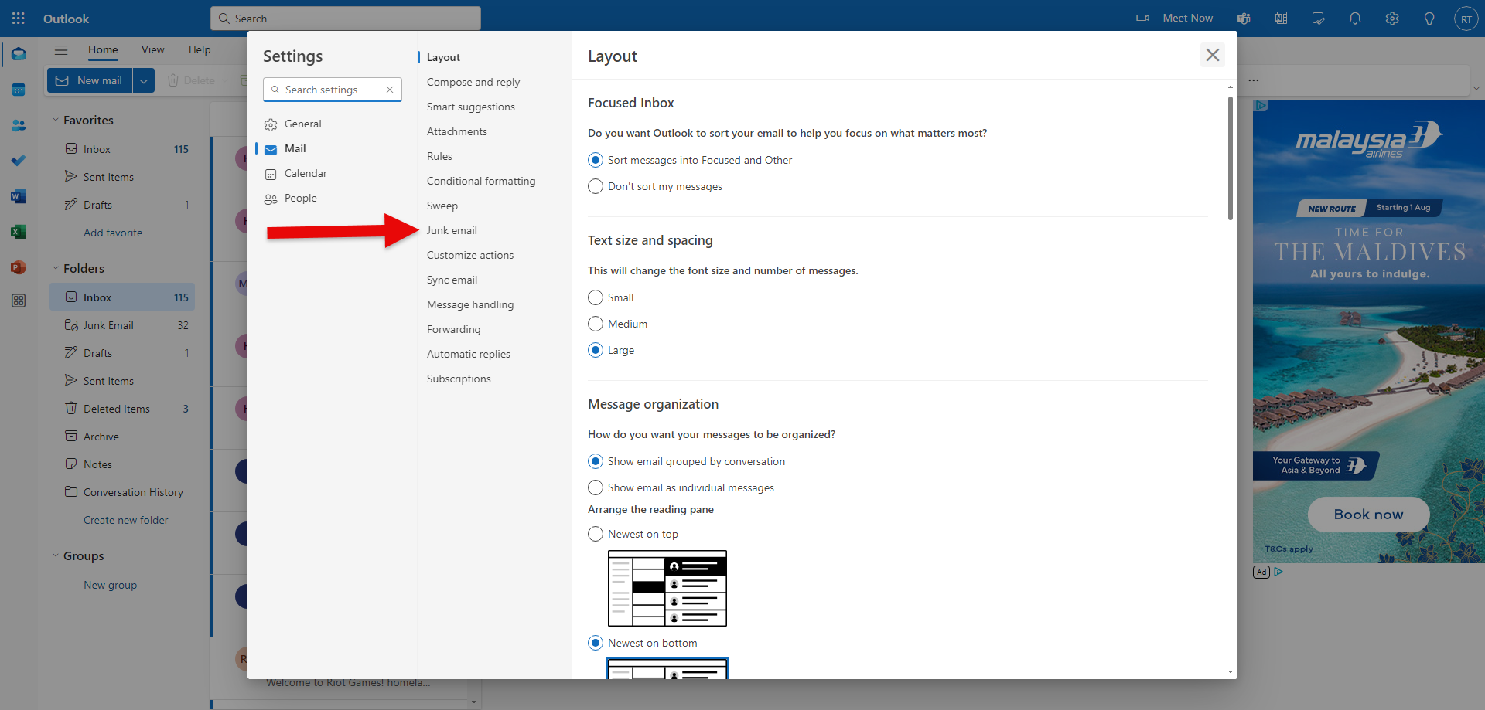Launch PowerPoint from the left rail
Viewport: 1485px width, 710px height.
click(19, 267)
